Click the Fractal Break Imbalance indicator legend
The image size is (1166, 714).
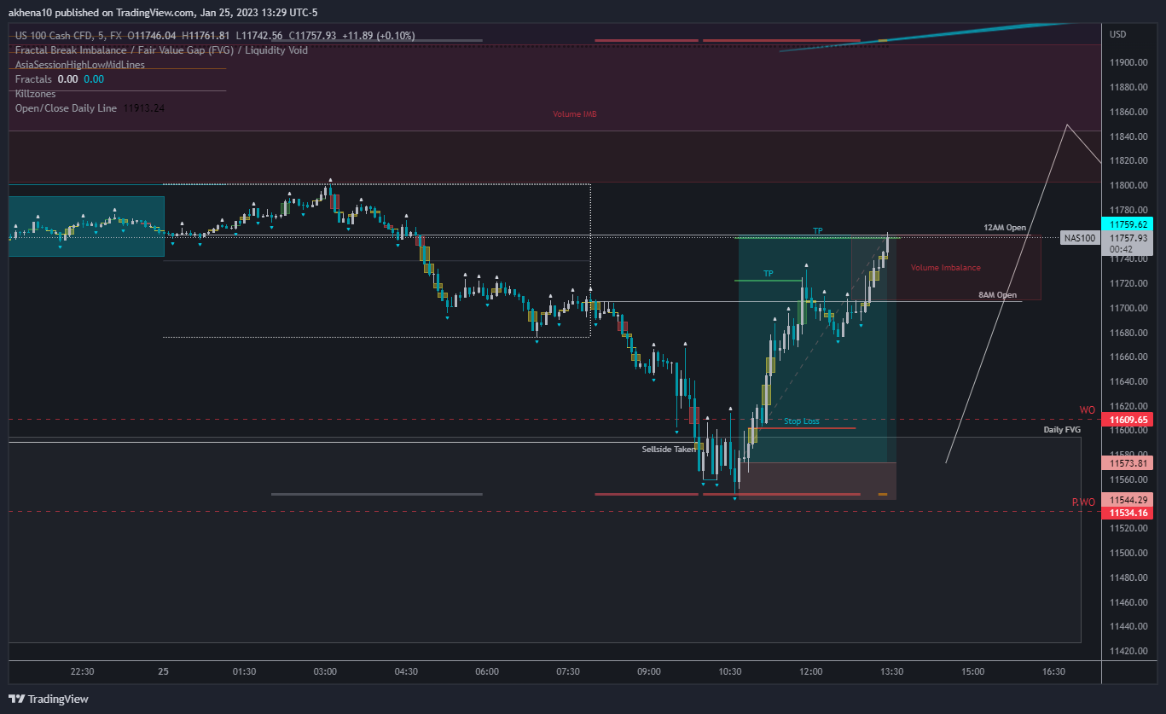tap(162, 50)
